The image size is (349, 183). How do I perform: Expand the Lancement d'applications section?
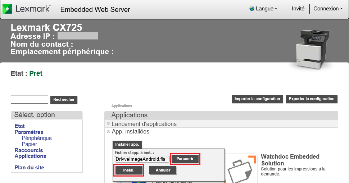pyautogui.click(x=144, y=124)
